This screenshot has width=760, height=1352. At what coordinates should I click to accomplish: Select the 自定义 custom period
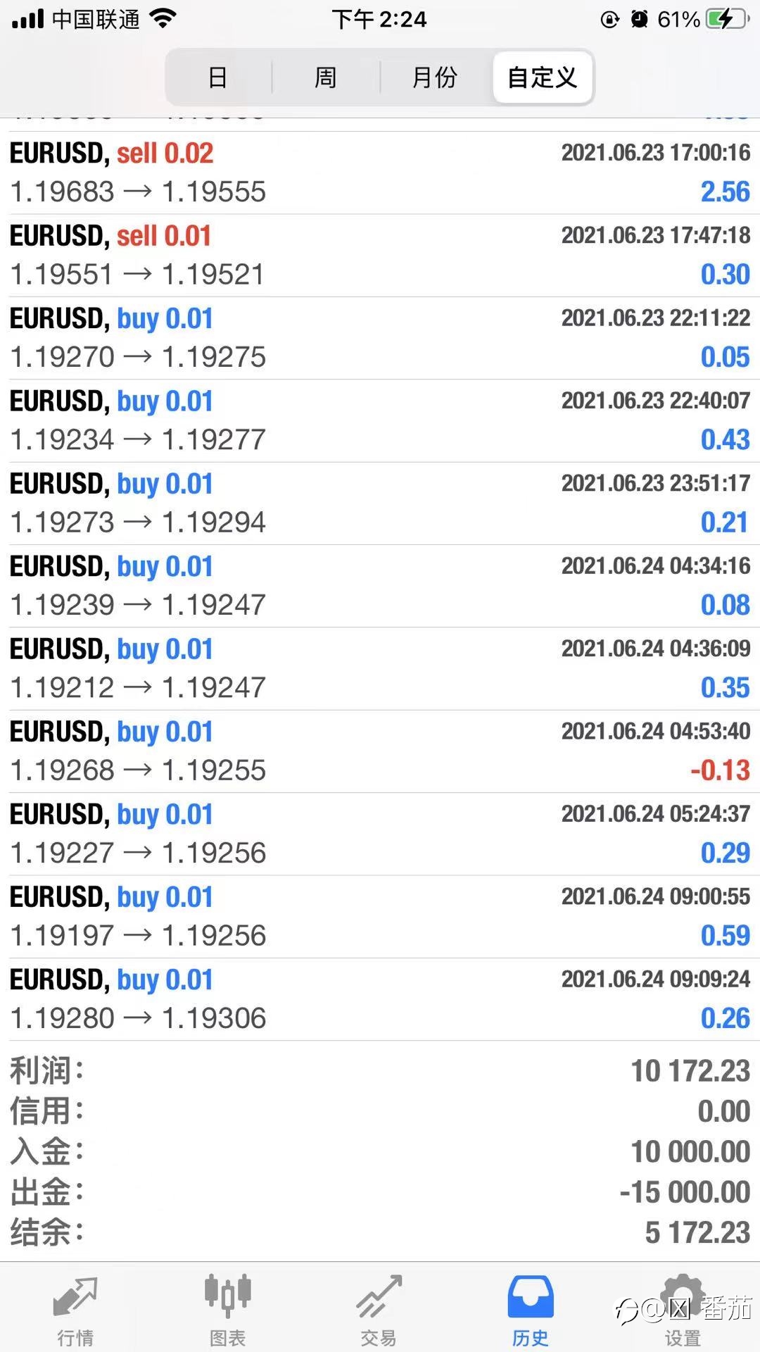point(543,77)
